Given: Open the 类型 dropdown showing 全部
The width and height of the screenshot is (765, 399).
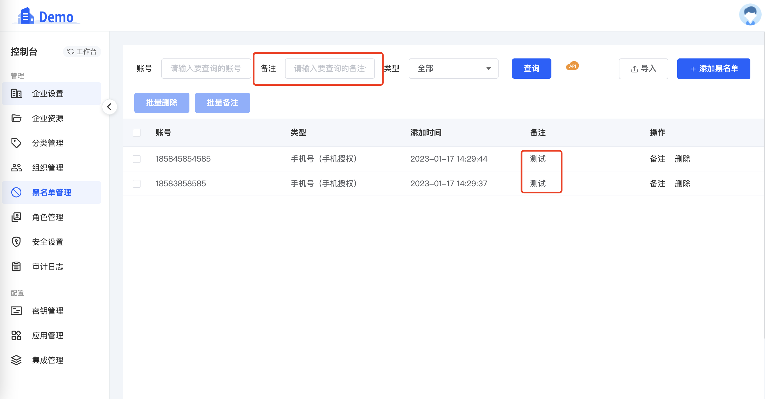Looking at the screenshot, I should pos(453,69).
